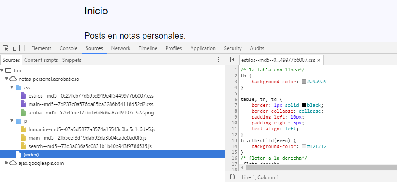Image resolution: width=397 pixels, height=182 pixels.
Task: Select the arriba PNG image file
Action: [91, 113]
